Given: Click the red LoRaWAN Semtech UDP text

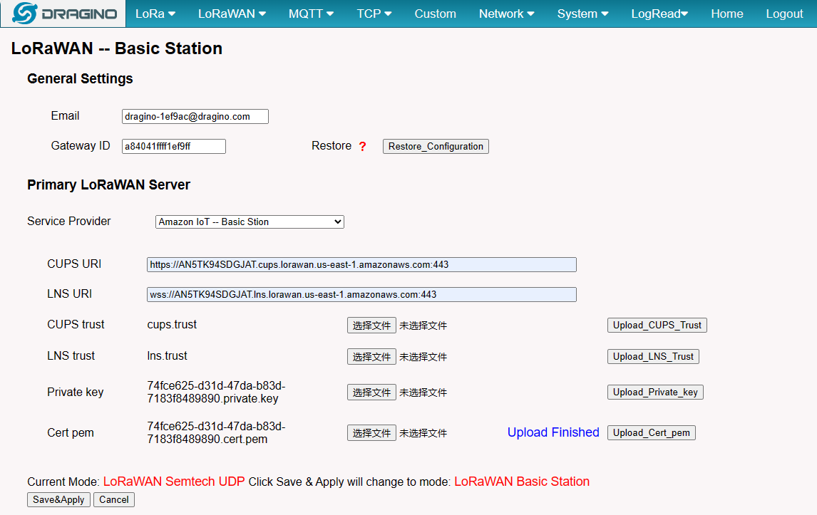Looking at the screenshot, I should pyautogui.click(x=174, y=481).
